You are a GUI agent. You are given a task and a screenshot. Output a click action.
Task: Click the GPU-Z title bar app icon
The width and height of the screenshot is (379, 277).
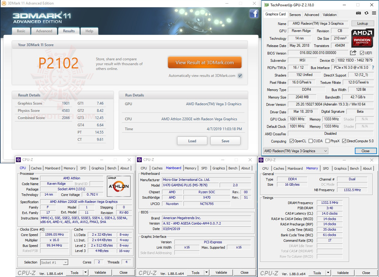click(266, 5)
